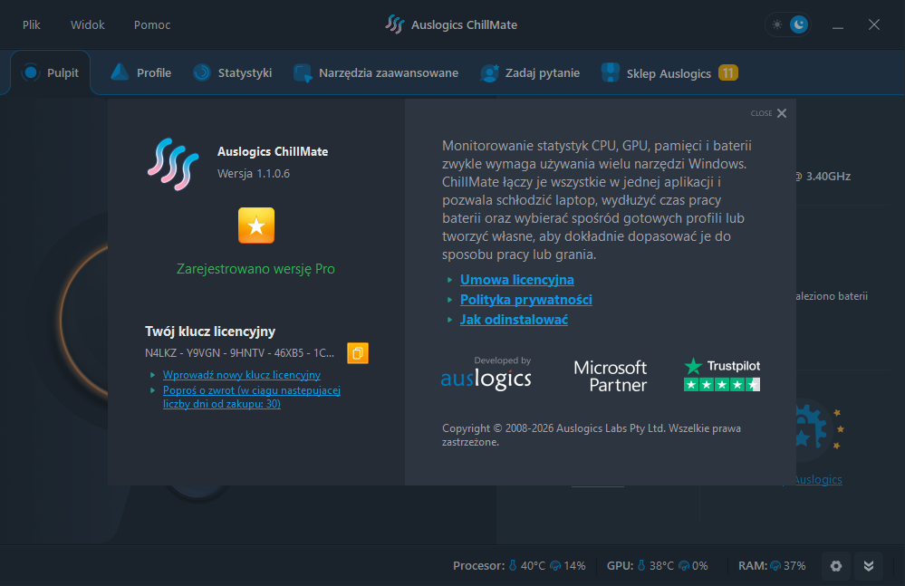Click the Twój klucz licencyjny heading

pyautogui.click(x=210, y=331)
